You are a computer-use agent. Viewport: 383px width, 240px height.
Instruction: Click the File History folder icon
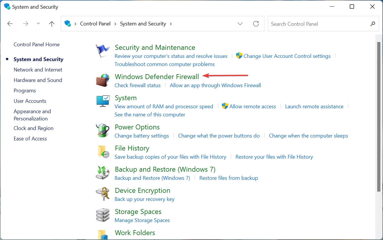pyautogui.click(x=103, y=152)
